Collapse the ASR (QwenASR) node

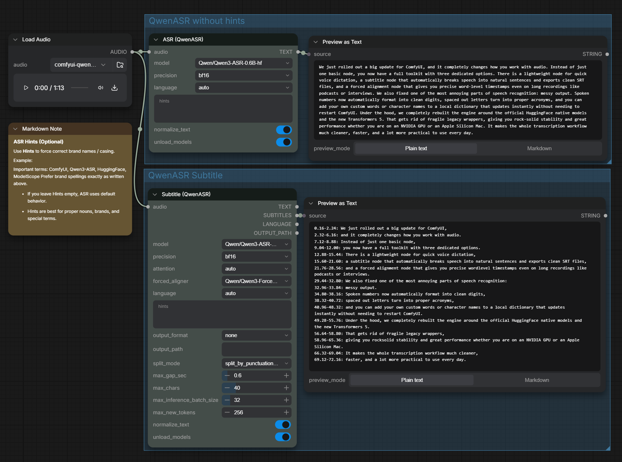click(x=156, y=40)
